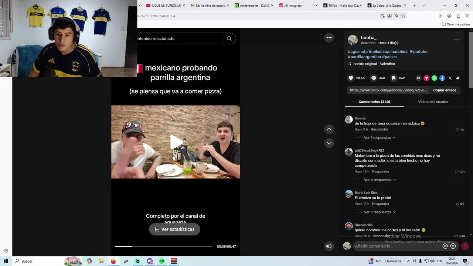
Task: Open Firefox library icon
Action: click(440, 16)
